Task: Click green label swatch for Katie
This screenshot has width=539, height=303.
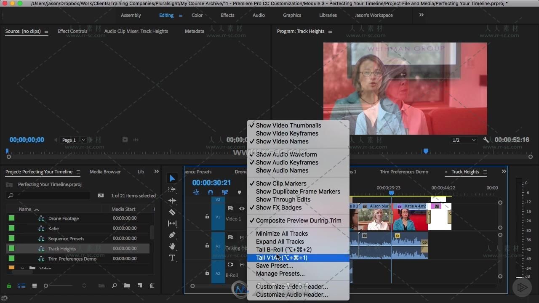Action: tap(11, 228)
